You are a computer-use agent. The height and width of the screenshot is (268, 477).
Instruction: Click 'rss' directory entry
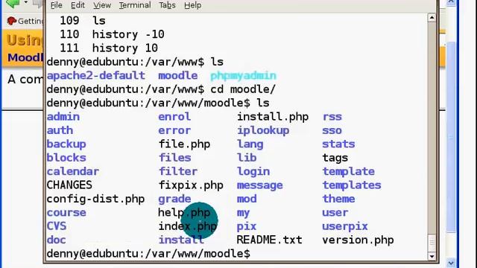click(332, 117)
